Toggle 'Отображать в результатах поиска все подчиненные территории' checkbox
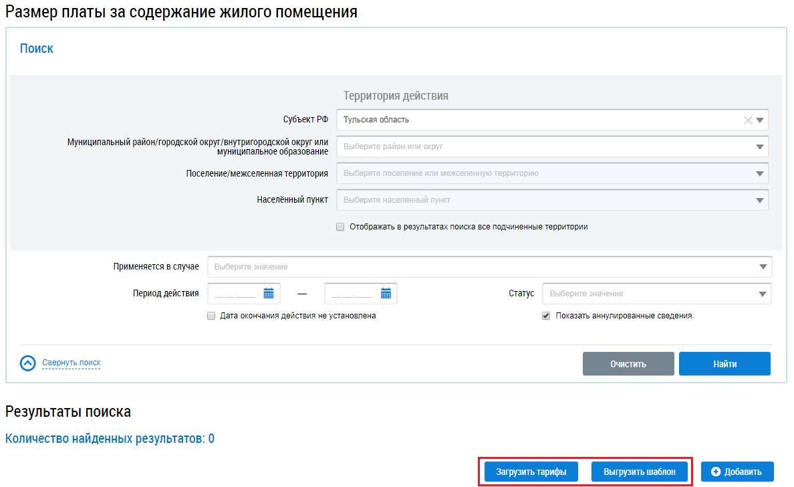The height and width of the screenshot is (487, 794). coord(340,227)
